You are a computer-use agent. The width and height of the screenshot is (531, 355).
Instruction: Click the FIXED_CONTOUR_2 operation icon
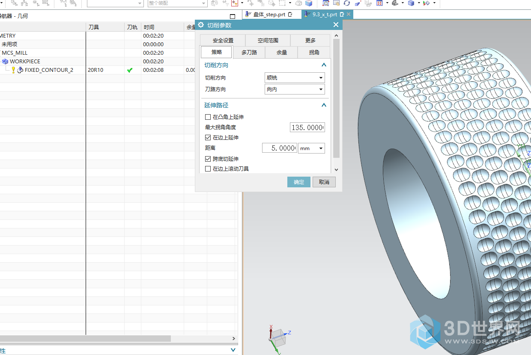pos(20,70)
